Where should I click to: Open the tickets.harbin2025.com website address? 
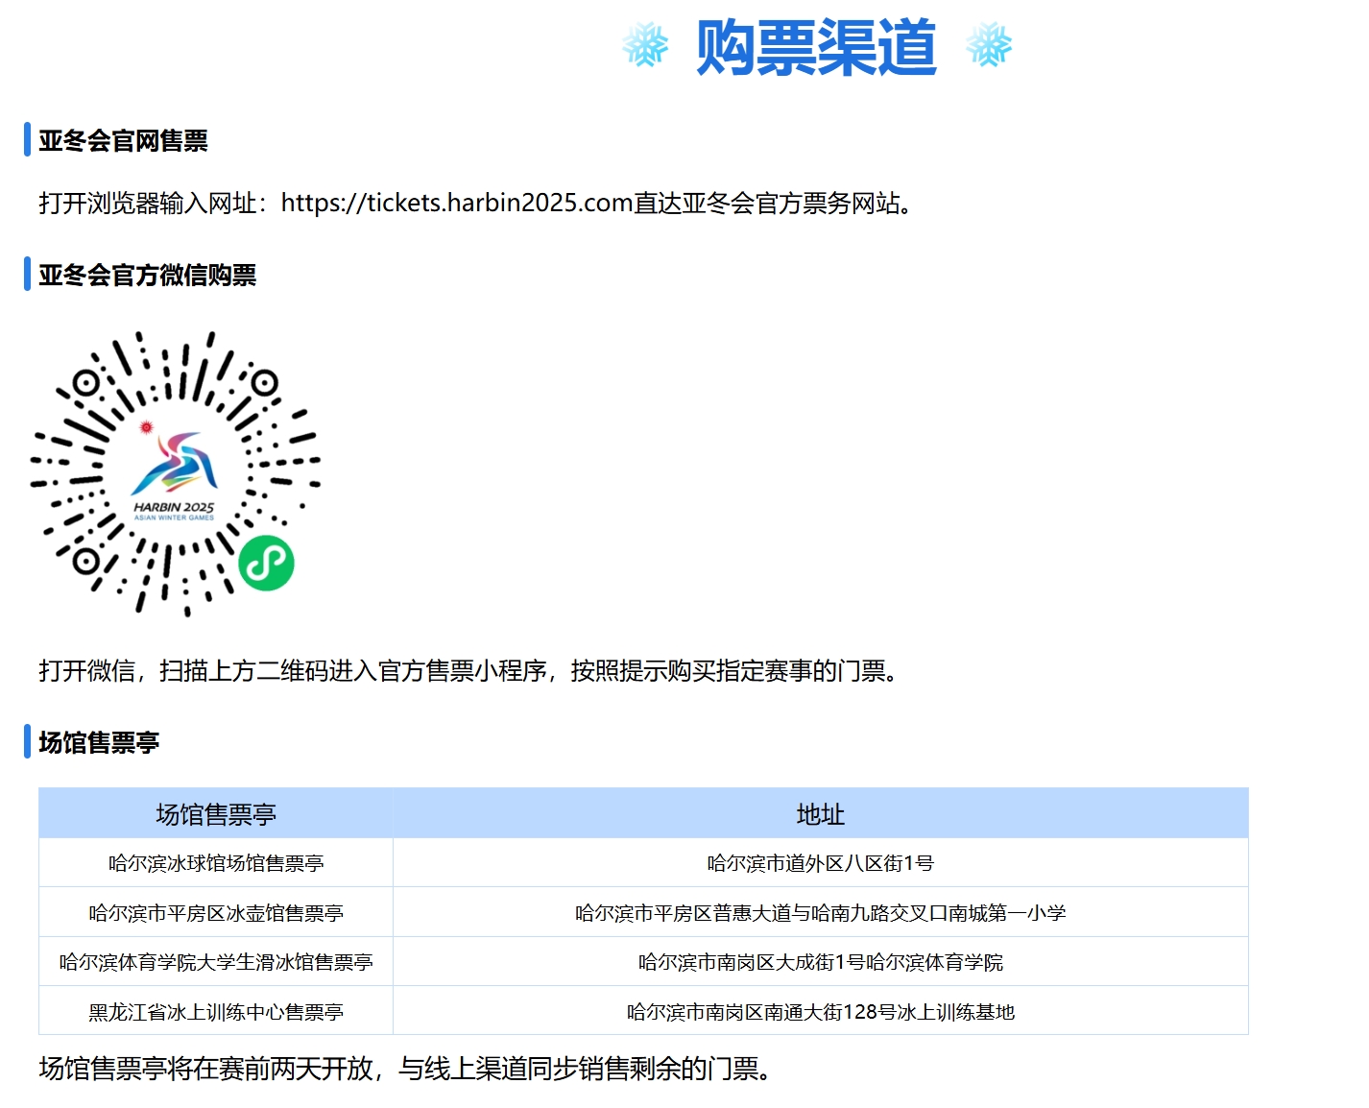click(x=456, y=203)
